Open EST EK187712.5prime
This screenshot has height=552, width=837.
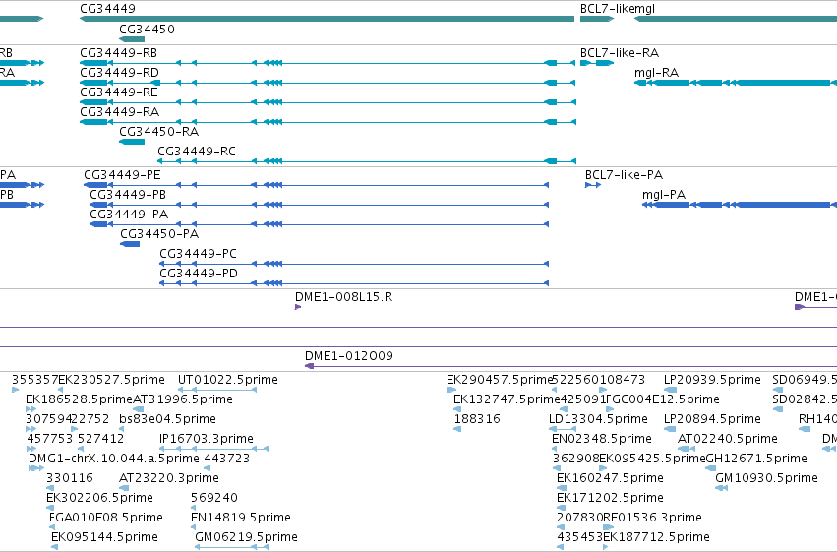[657, 537]
